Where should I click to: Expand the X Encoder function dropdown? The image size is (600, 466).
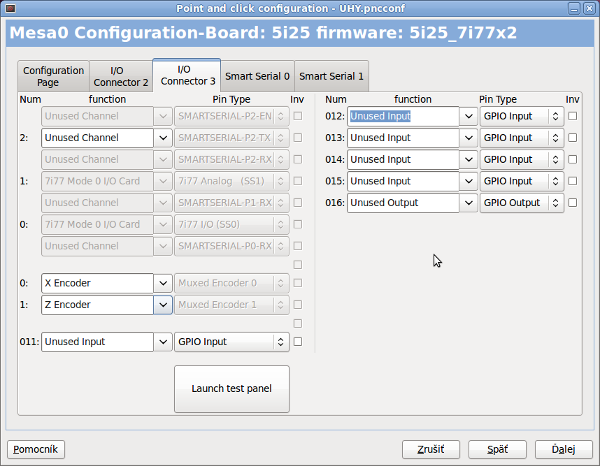[163, 283]
